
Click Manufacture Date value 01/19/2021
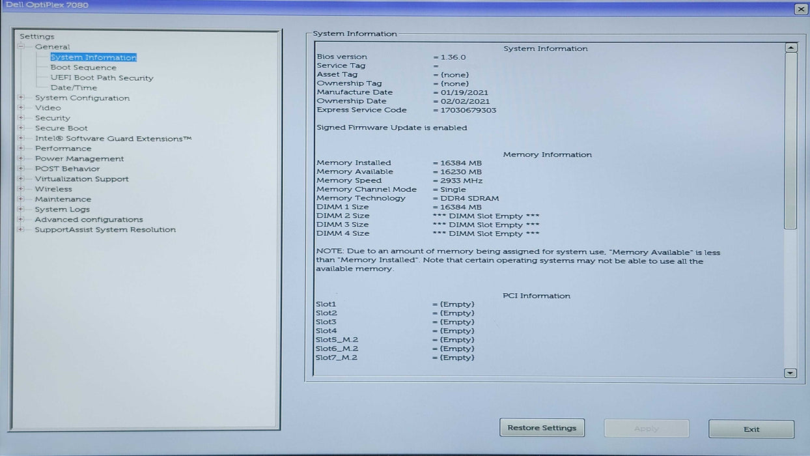click(x=464, y=93)
